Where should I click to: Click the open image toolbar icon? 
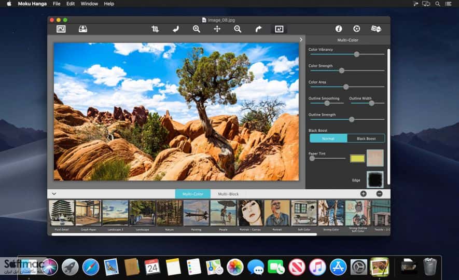point(61,29)
